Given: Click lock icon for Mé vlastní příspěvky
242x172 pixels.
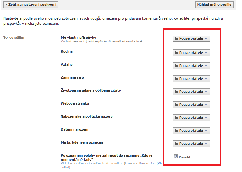Looking at the screenshot, I should tap(176, 38).
